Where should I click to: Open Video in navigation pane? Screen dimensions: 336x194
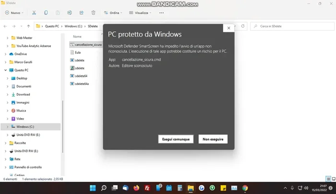click(20, 119)
